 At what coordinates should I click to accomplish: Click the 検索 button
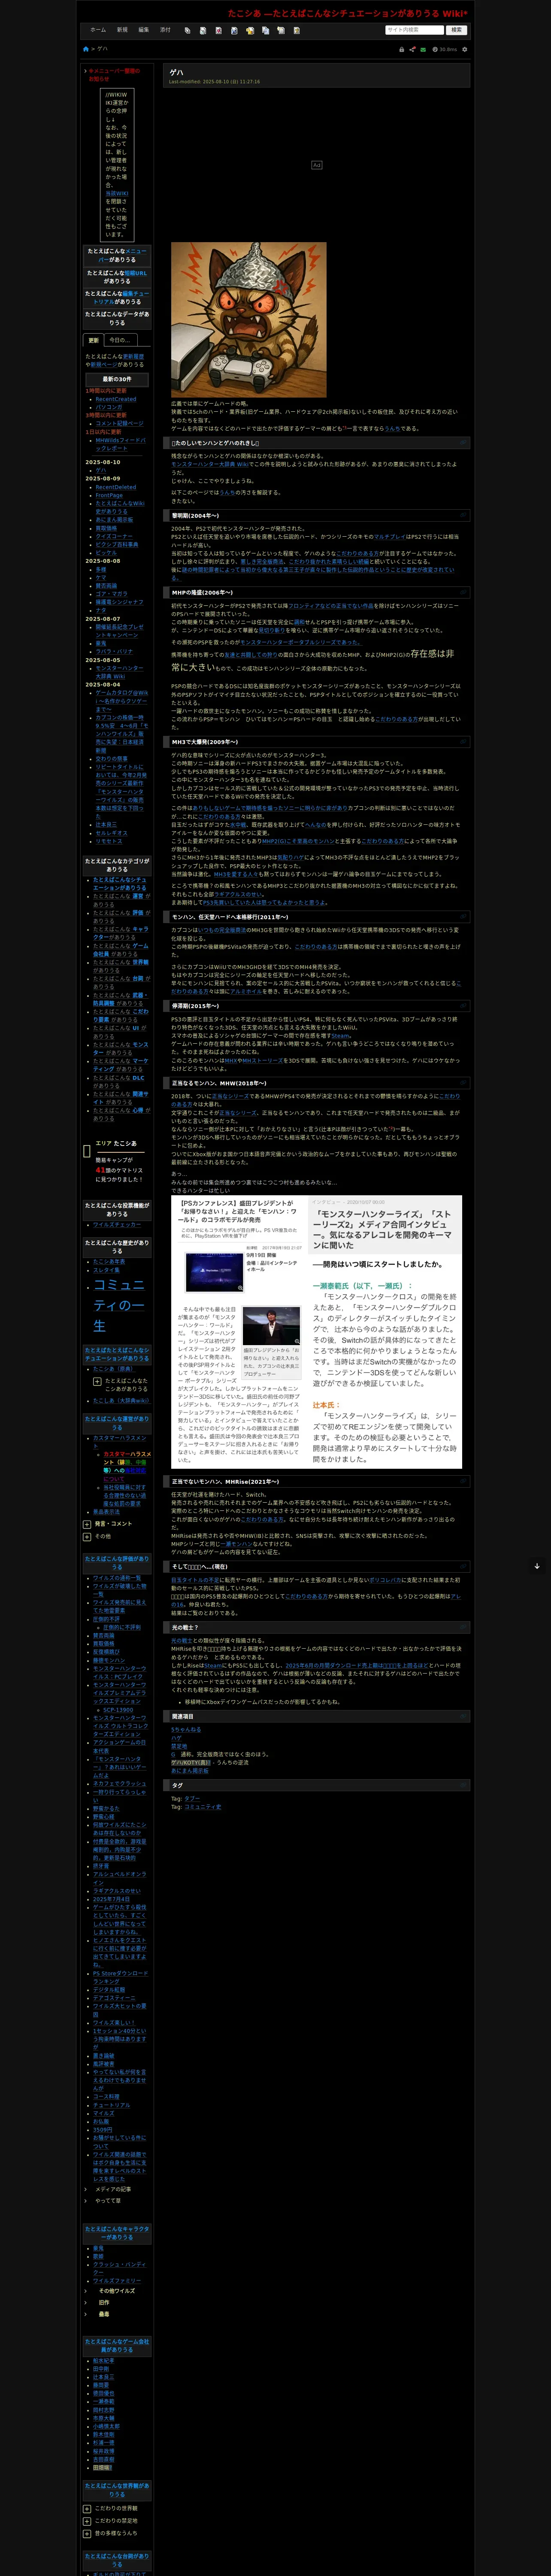click(456, 30)
